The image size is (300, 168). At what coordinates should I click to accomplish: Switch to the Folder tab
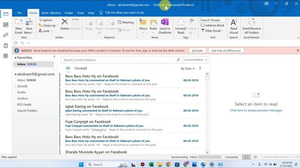(x=69, y=13)
